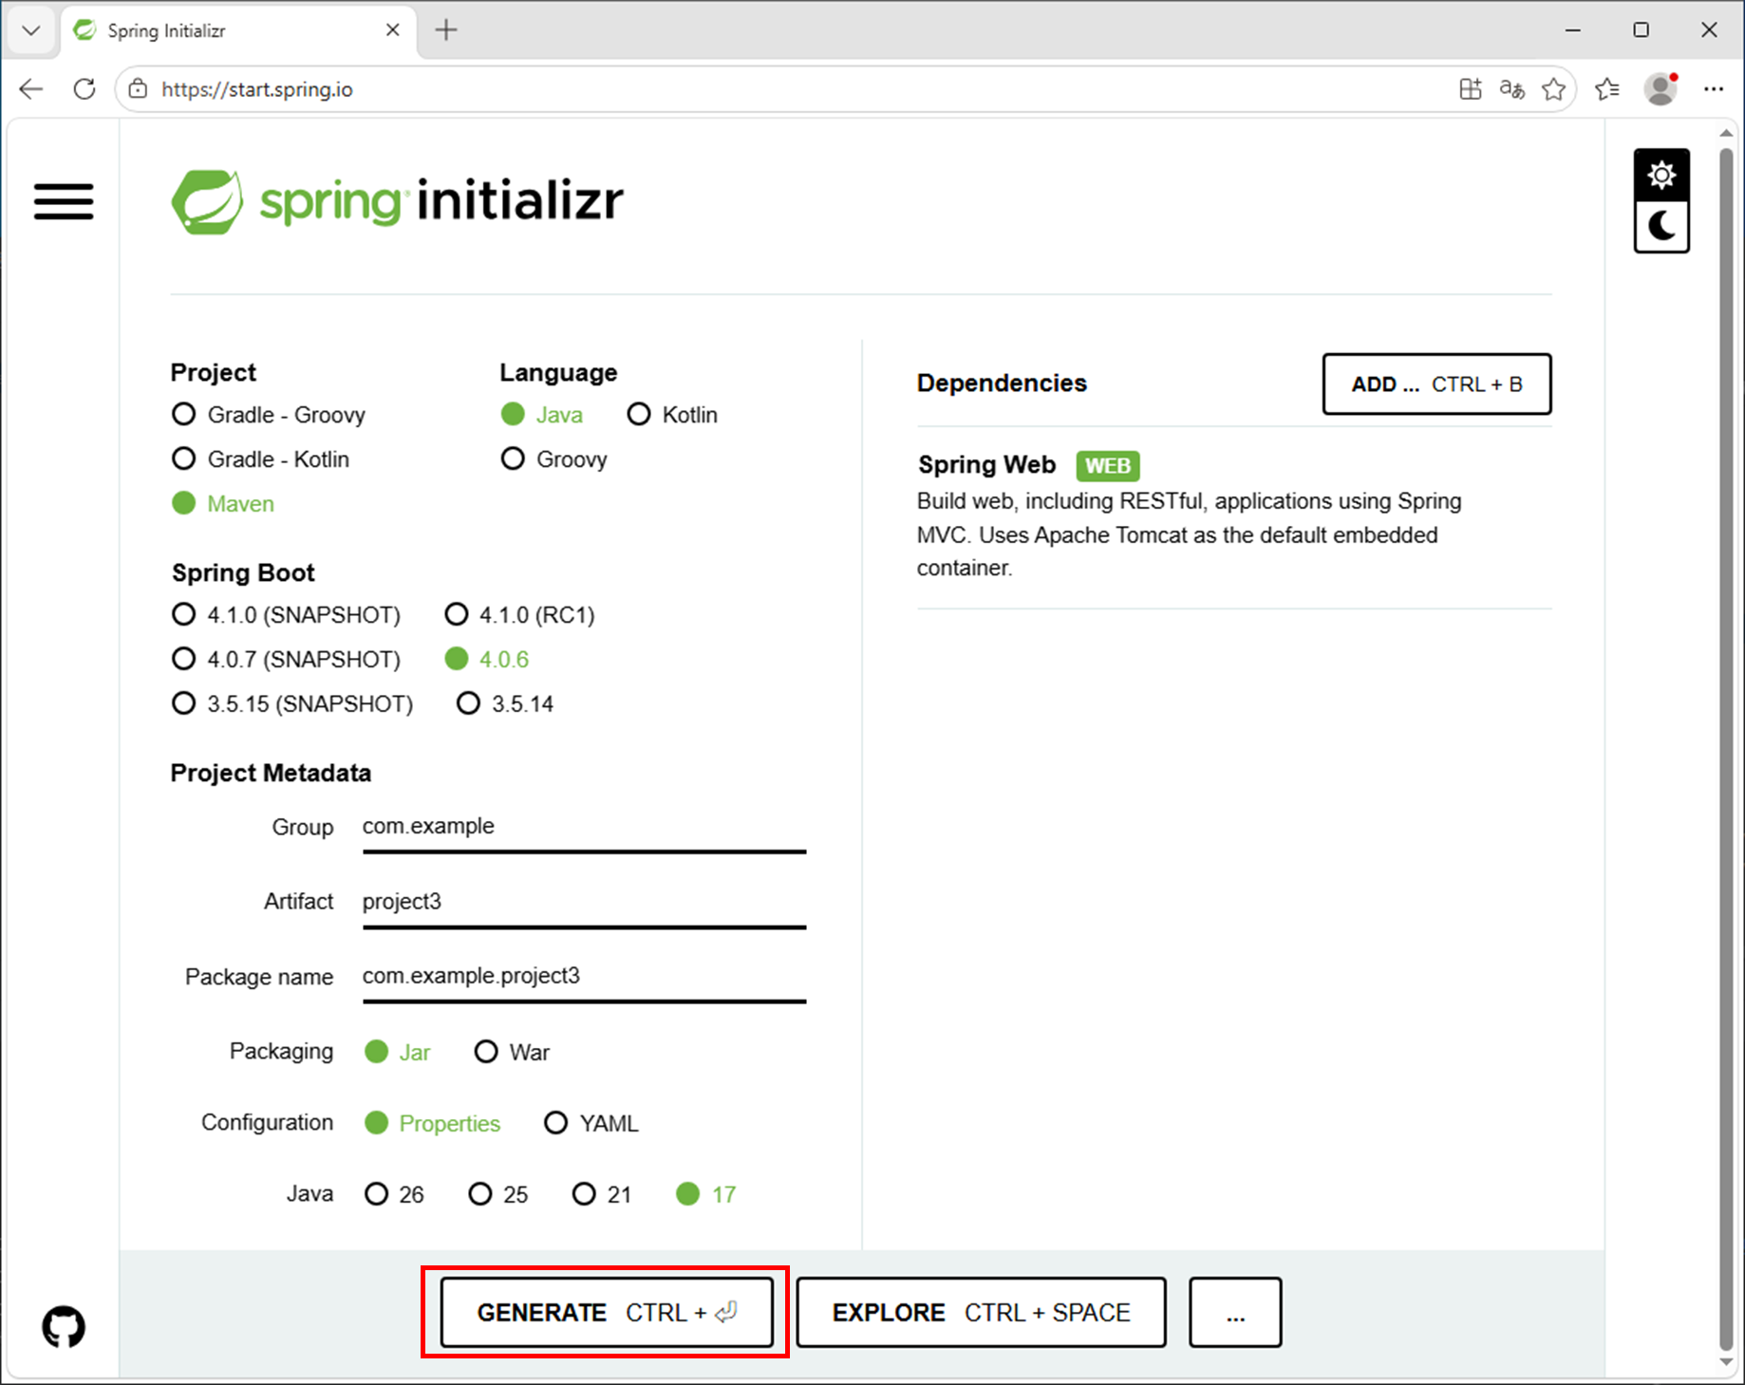1745x1385 pixels.
Task: Switch to light theme sun icon
Action: pos(1661,175)
